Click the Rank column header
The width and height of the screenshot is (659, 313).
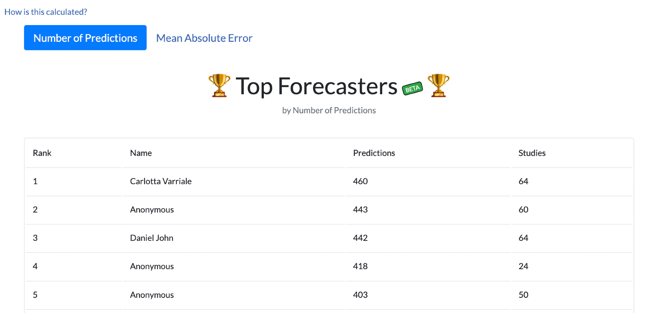42,153
